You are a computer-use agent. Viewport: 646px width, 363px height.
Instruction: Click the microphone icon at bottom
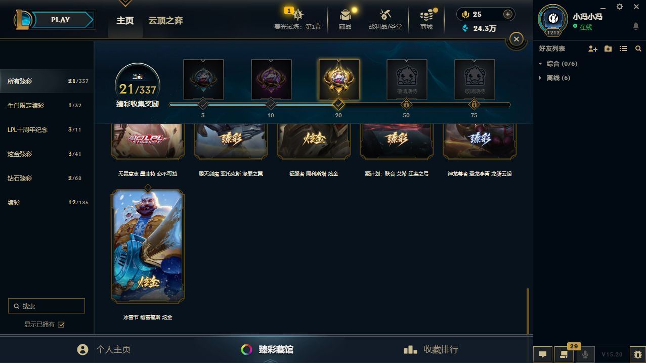tap(585, 354)
